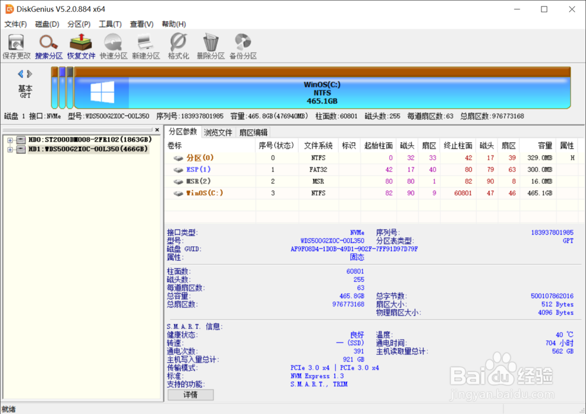This screenshot has width=586, height=414.
Task: Click the disk GUID value AF9F08D4-1D0B-49D1
Action: pos(355,249)
